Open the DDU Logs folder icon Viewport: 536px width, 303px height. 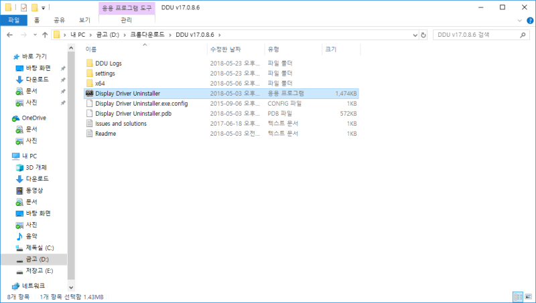90,63
